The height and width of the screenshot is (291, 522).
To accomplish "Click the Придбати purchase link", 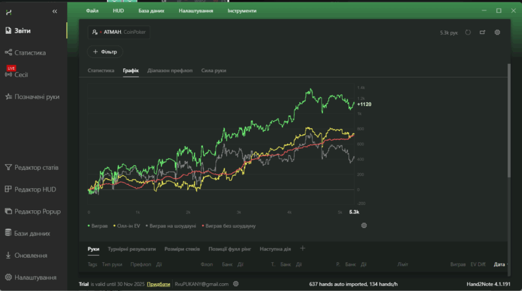I will [x=159, y=284].
